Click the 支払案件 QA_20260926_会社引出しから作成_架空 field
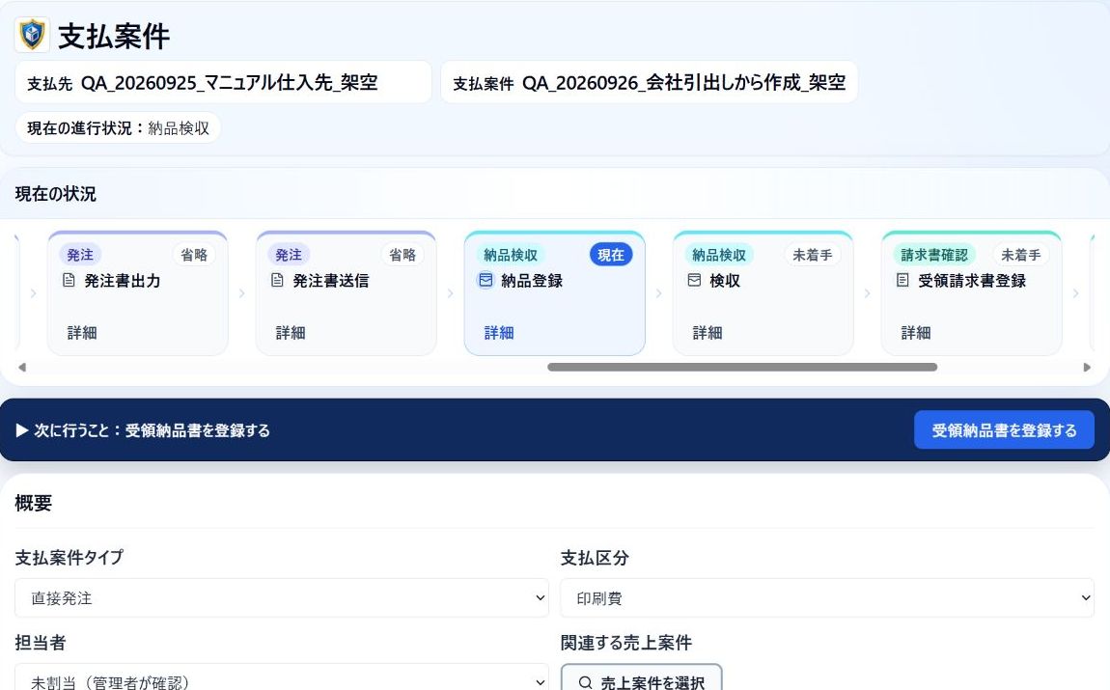 pos(650,82)
